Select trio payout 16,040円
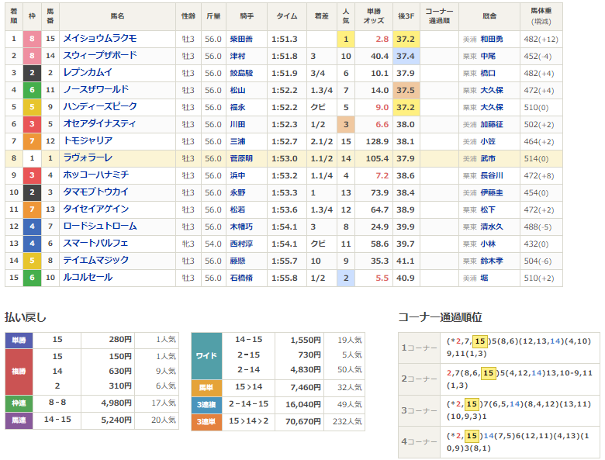The image size is (605, 460). point(302,404)
